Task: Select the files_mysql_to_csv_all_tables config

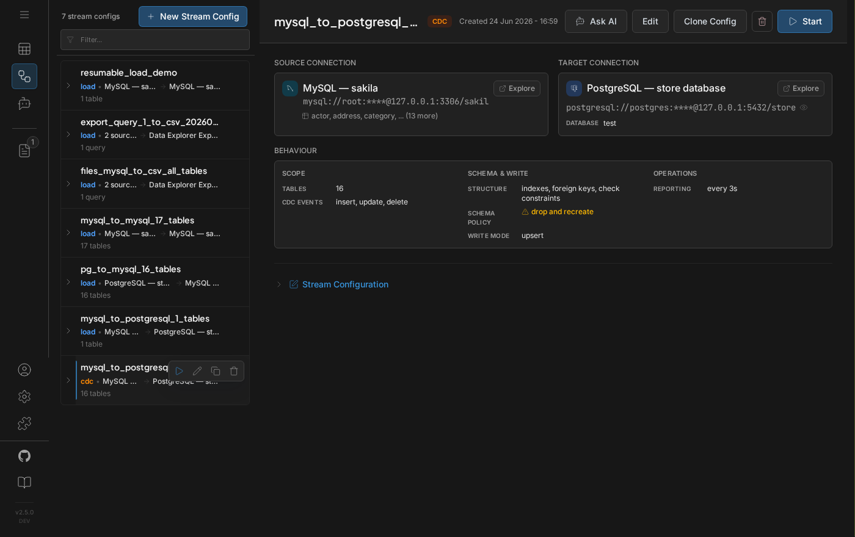Action: [155, 184]
